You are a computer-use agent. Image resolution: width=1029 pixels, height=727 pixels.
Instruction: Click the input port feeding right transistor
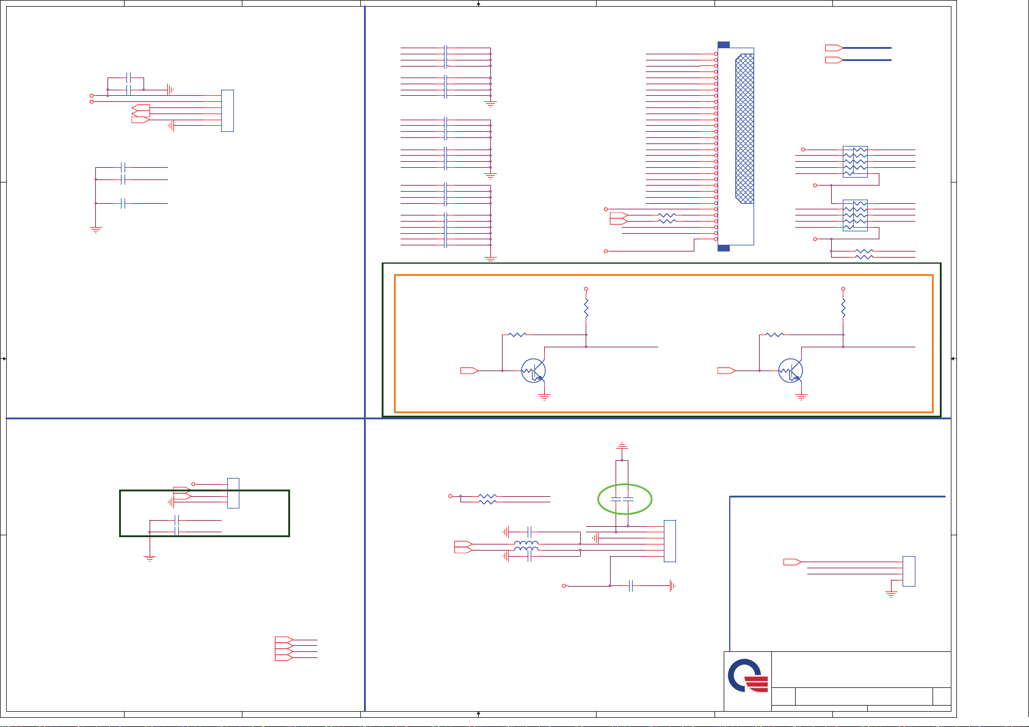coord(726,371)
